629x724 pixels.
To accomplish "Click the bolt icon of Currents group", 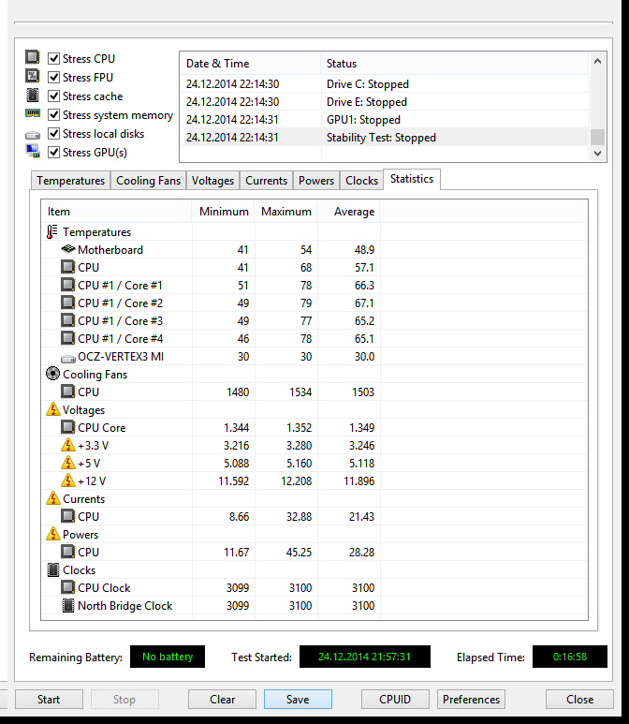I will pyautogui.click(x=53, y=498).
